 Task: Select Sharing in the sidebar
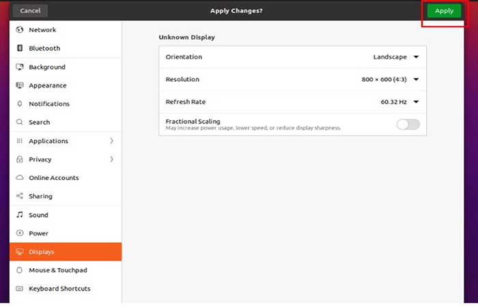pyautogui.click(x=66, y=196)
